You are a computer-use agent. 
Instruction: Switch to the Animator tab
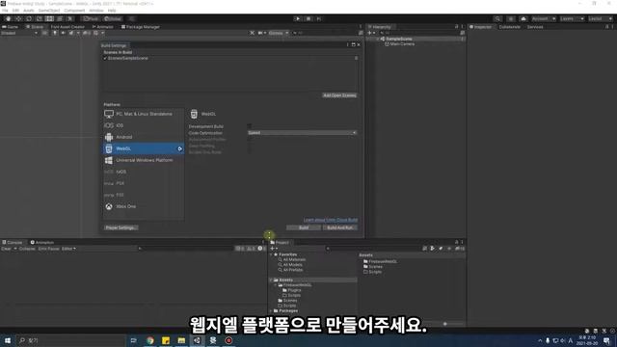pyautogui.click(x=103, y=27)
